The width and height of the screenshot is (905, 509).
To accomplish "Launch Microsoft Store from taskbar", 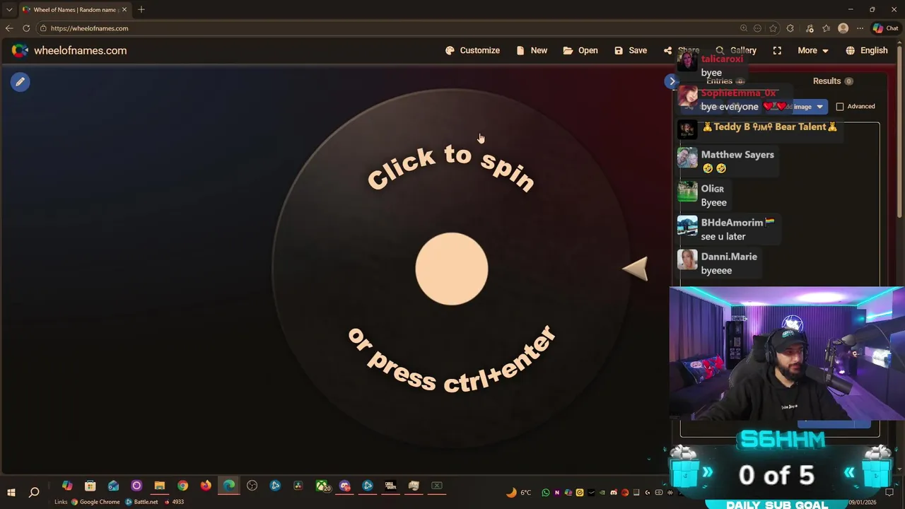I will (90, 486).
